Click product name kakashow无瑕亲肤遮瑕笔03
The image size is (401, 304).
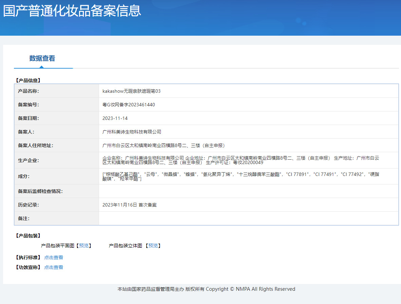(131, 91)
